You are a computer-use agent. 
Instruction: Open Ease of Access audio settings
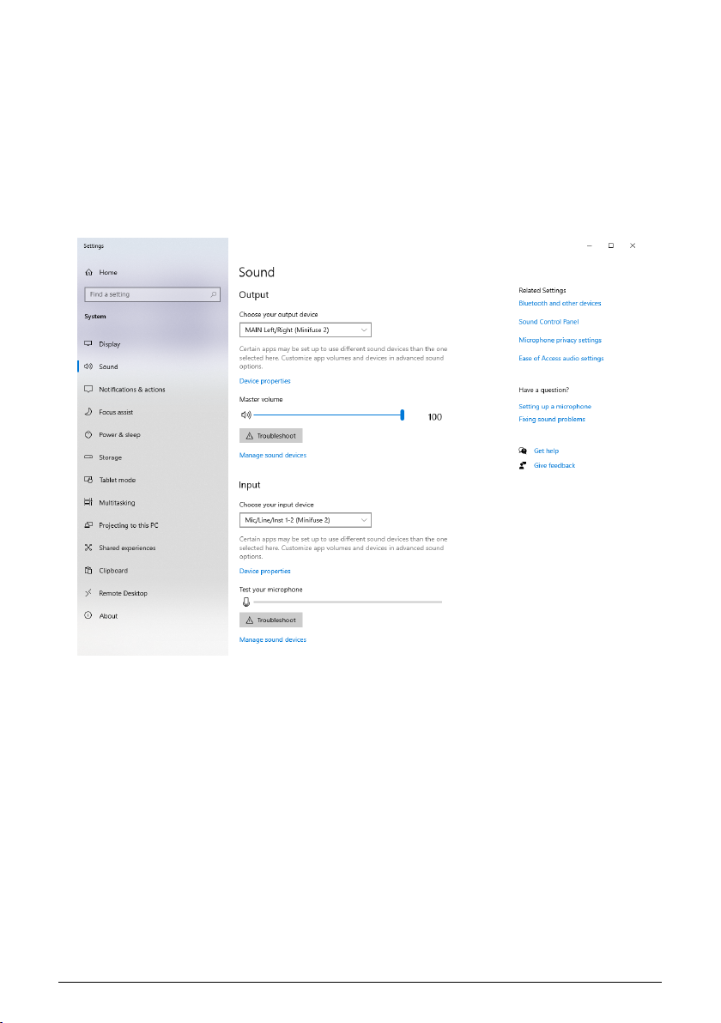(561, 358)
